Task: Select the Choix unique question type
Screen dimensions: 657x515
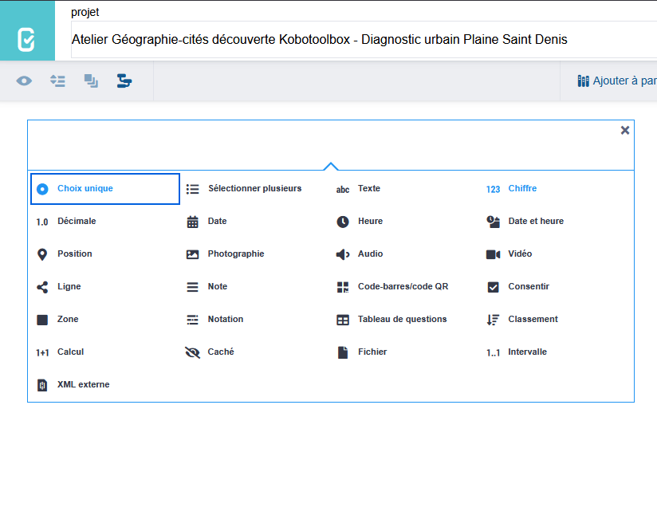Action: click(x=105, y=189)
